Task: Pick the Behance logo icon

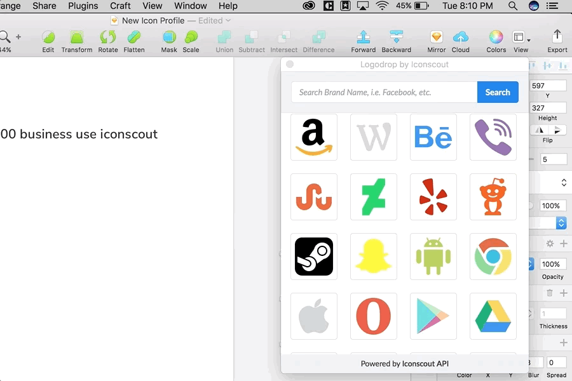Action: (x=433, y=137)
